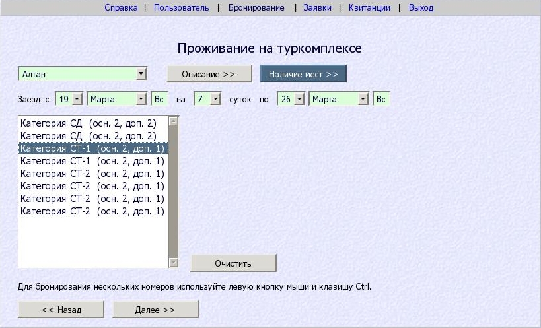Open the check-in month dropdown after 19

(117, 99)
